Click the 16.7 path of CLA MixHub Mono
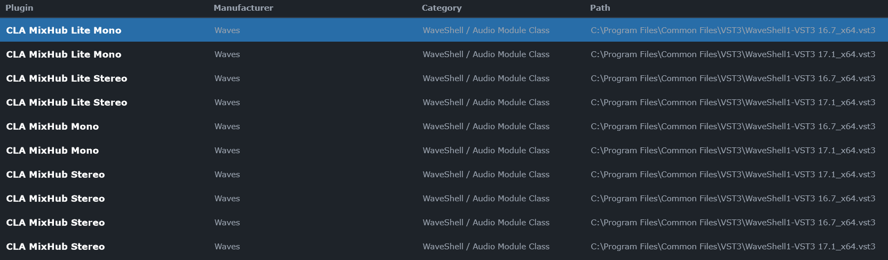The height and width of the screenshot is (260, 888). [733, 127]
